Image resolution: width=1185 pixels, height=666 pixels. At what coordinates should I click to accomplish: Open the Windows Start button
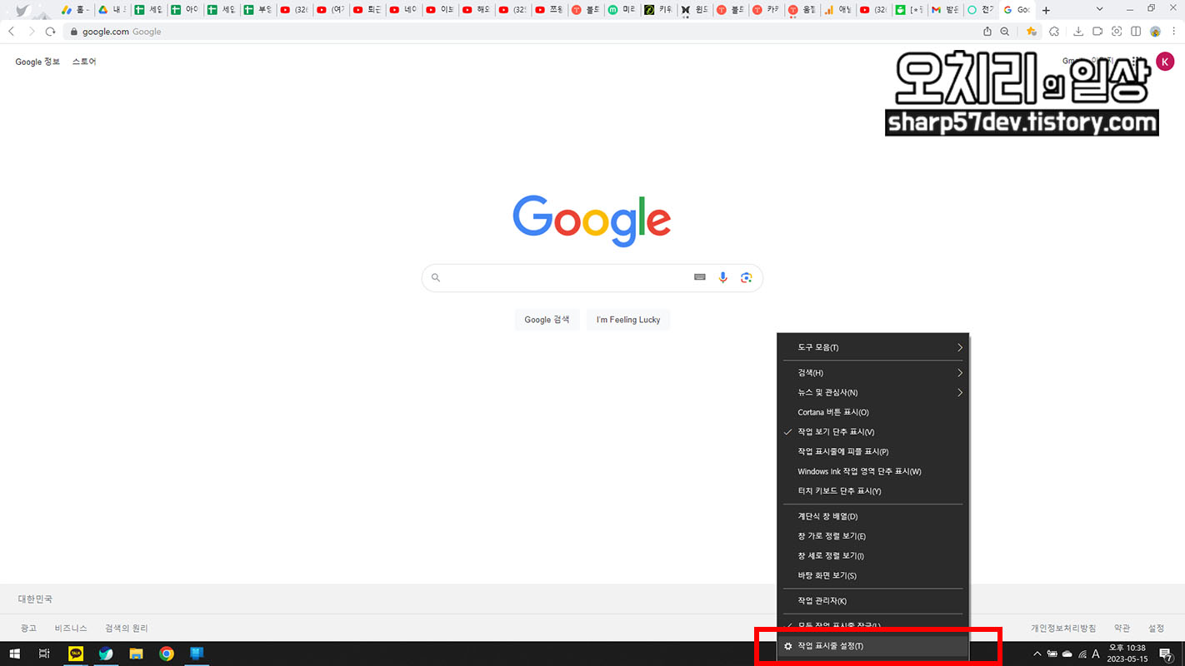point(14,654)
